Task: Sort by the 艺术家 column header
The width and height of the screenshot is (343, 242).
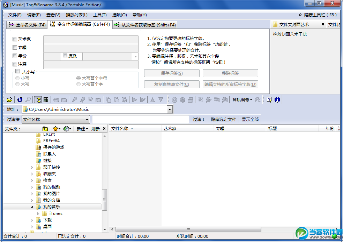Action: (187, 129)
